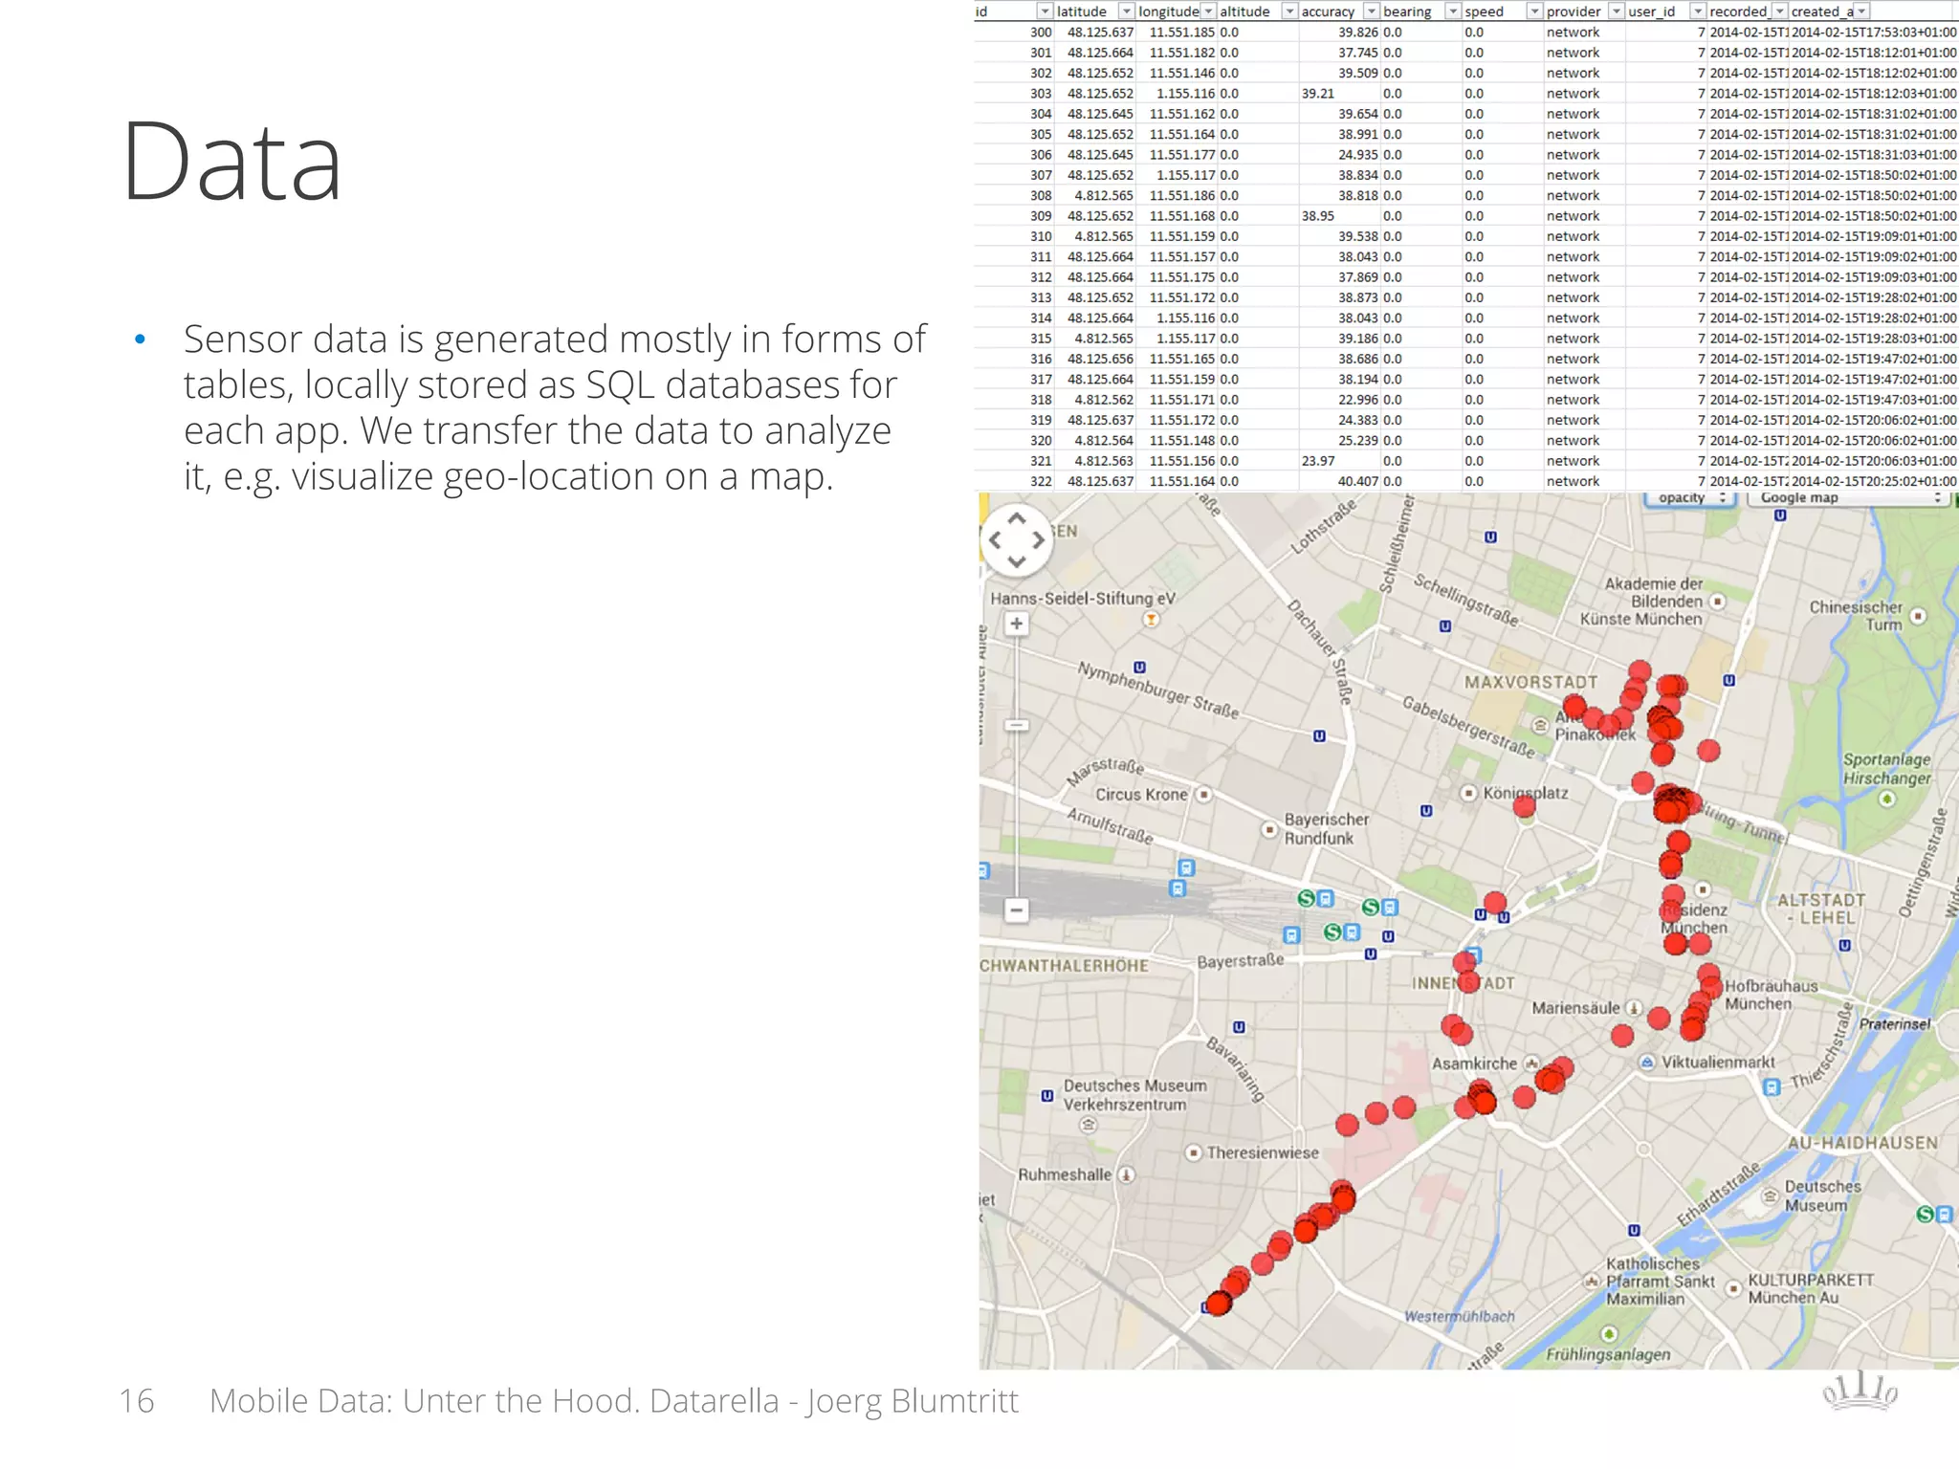Screen dimensions: 1959x1469
Task: Click the Deutsches Museum Verkehrszentrum museum icon
Action: click(1088, 1125)
